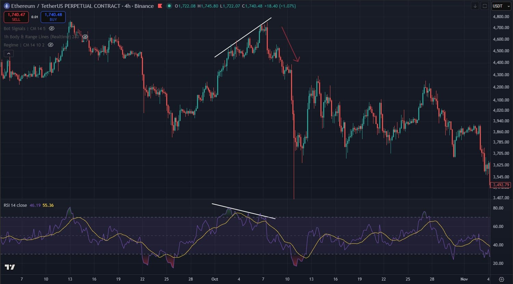The image size is (513, 284).
Task: Click the open value O1,722.08
Action: point(185,6)
